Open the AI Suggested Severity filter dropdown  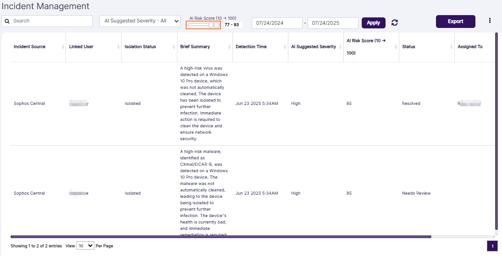pyautogui.click(x=140, y=21)
